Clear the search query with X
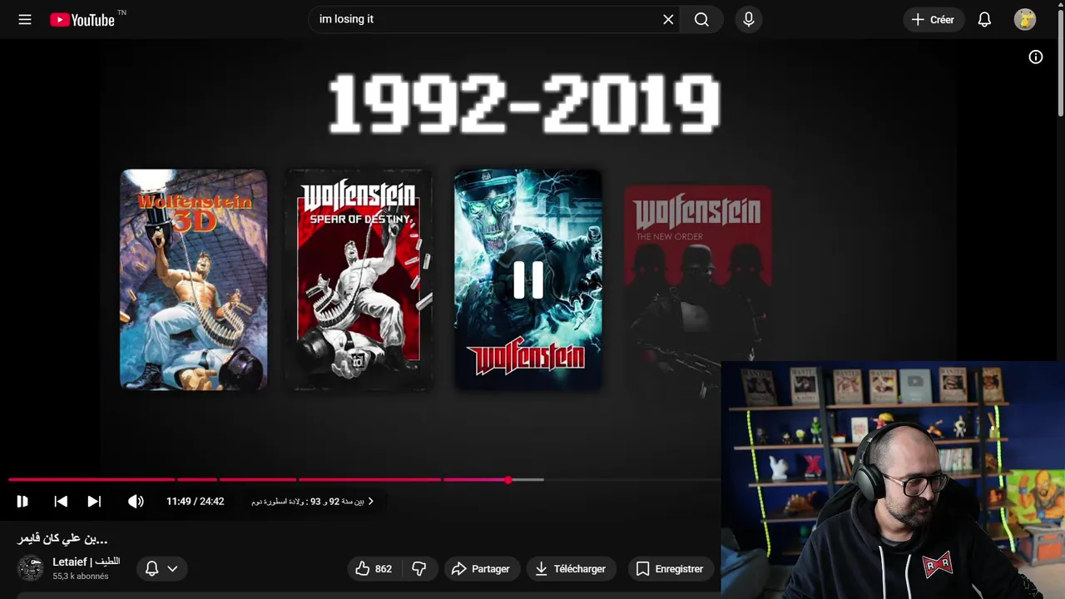1065x599 pixels. (668, 19)
